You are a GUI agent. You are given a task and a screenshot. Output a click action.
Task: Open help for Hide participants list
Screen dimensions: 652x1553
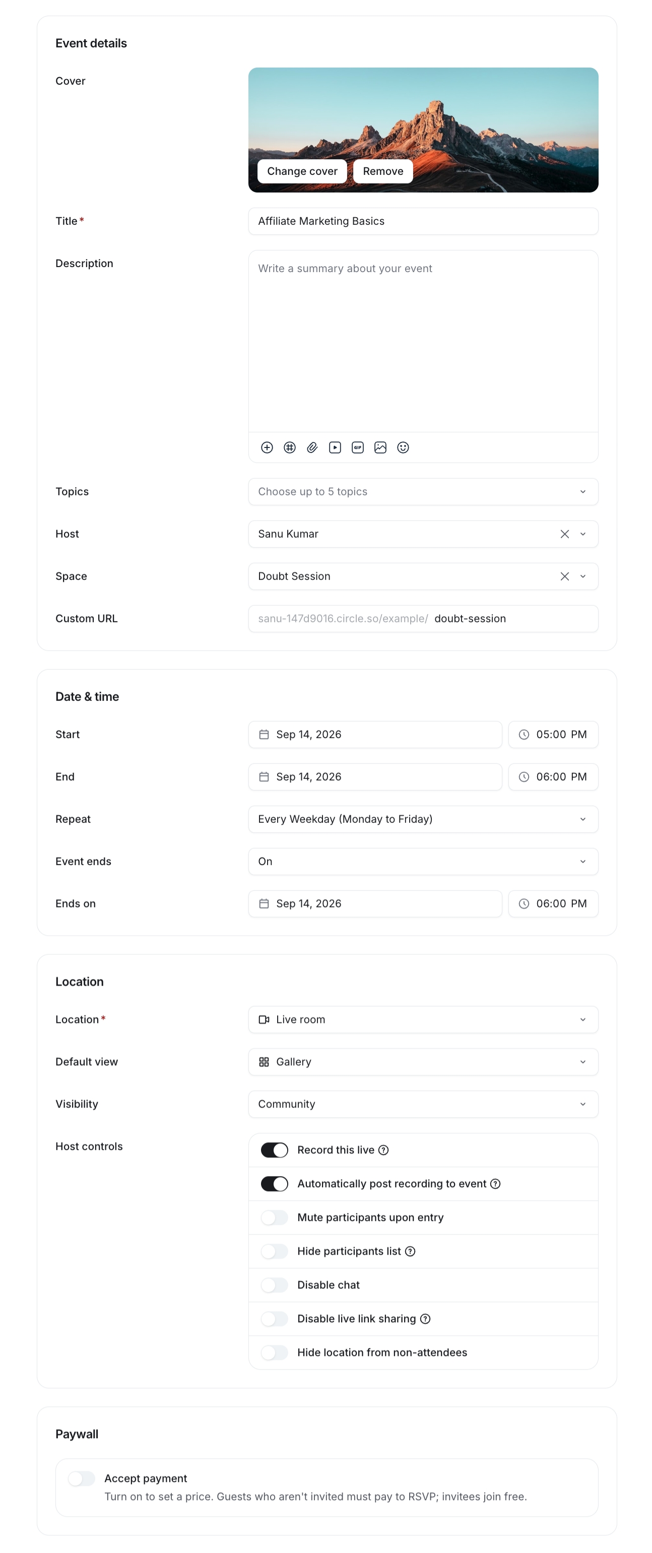click(410, 1252)
